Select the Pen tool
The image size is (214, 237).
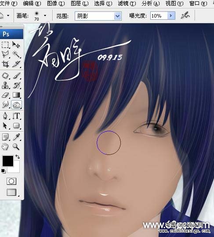click(x=5, y=116)
